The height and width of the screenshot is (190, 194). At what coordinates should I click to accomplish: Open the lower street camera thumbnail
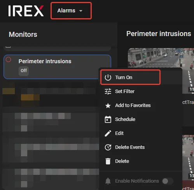[188, 158]
